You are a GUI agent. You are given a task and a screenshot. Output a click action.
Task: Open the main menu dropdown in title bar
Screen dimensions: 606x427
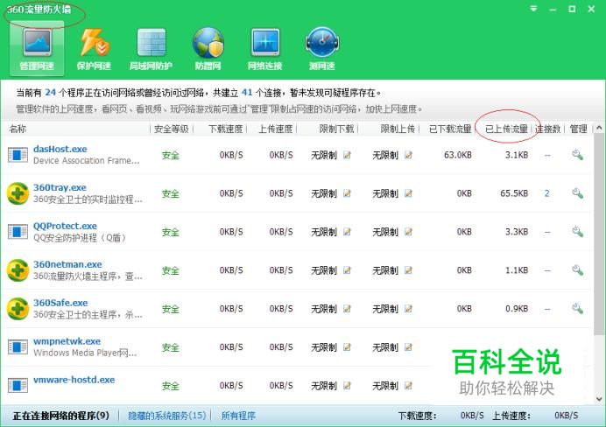click(533, 9)
